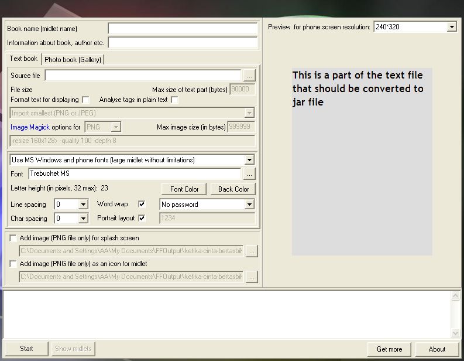Screen dimensions: 464x361
Task: Uncheck the Word wrap checkbox
Action: 142,204
